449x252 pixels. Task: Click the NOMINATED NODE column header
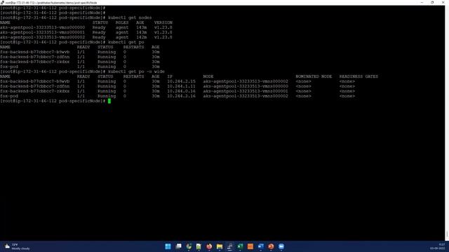[x=314, y=76]
